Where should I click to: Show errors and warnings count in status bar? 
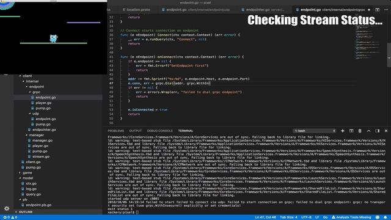pyautogui.click(x=10, y=218)
